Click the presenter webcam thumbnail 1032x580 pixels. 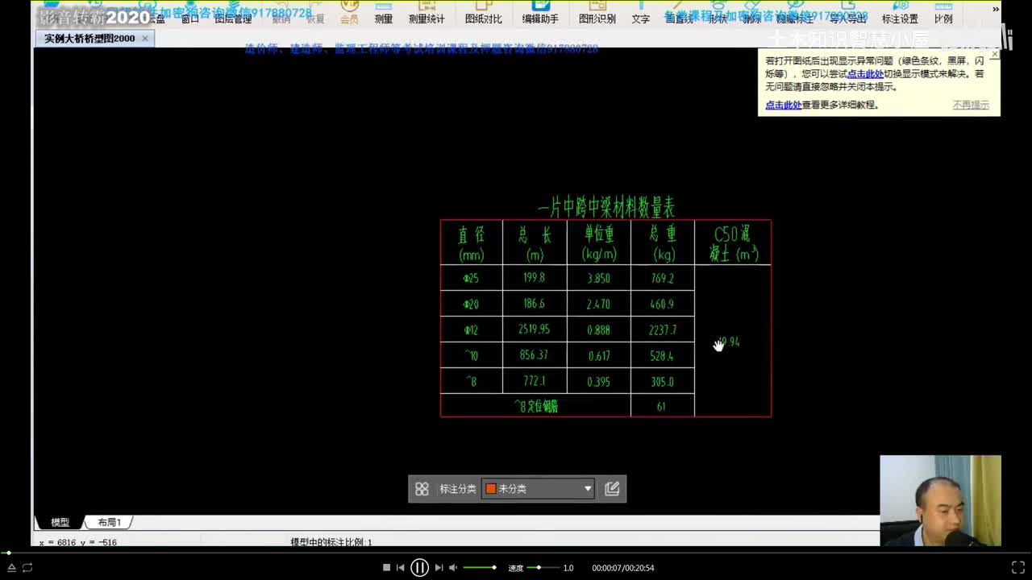(940, 501)
